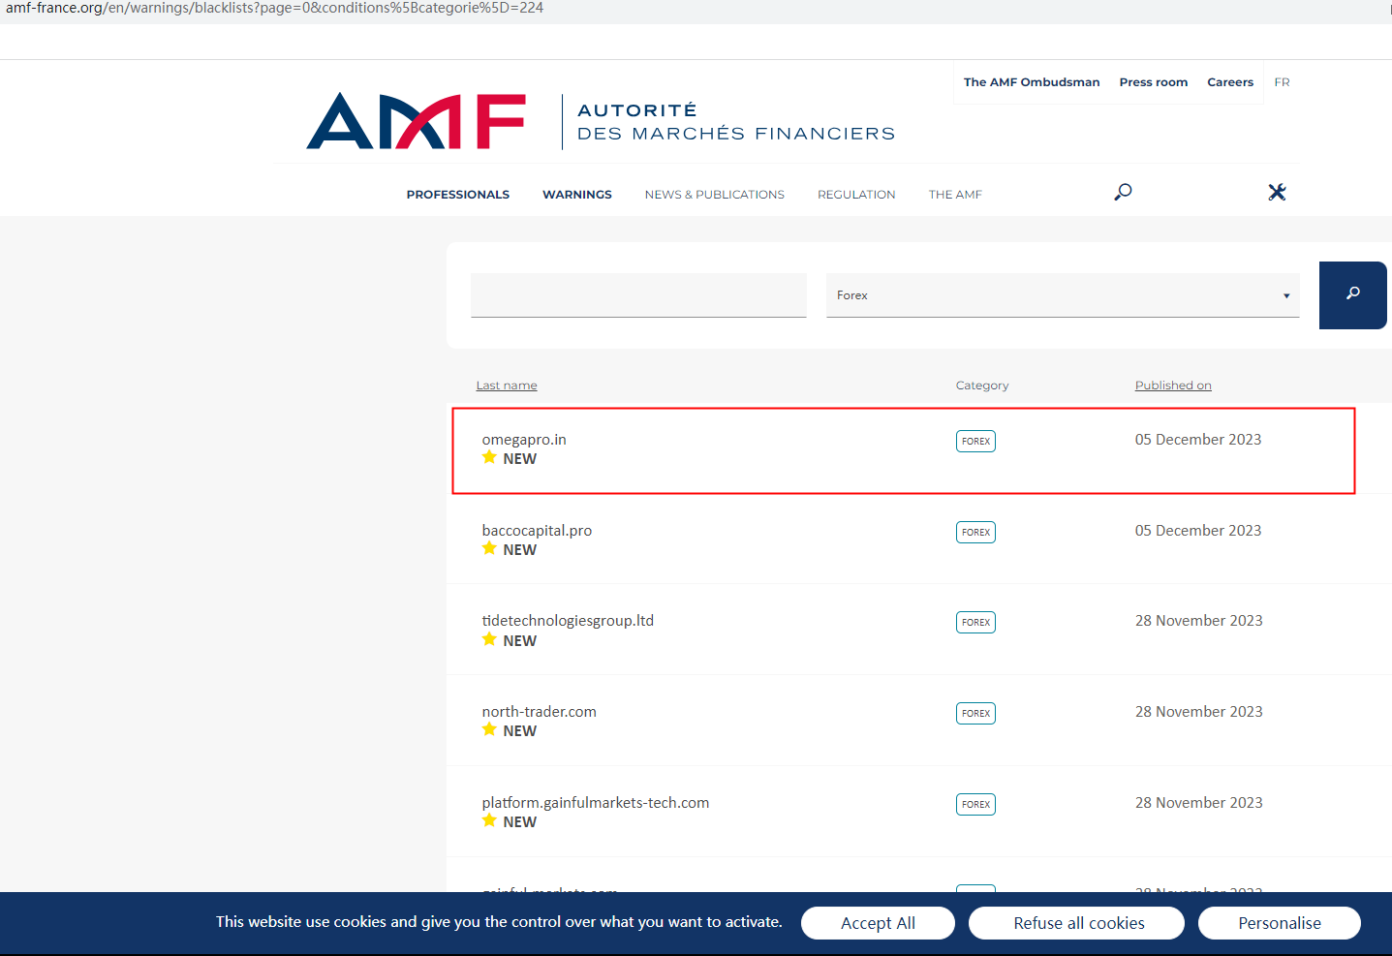Click the Category column header
Screen dimensions: 1392x956
[x=982, y=385]
